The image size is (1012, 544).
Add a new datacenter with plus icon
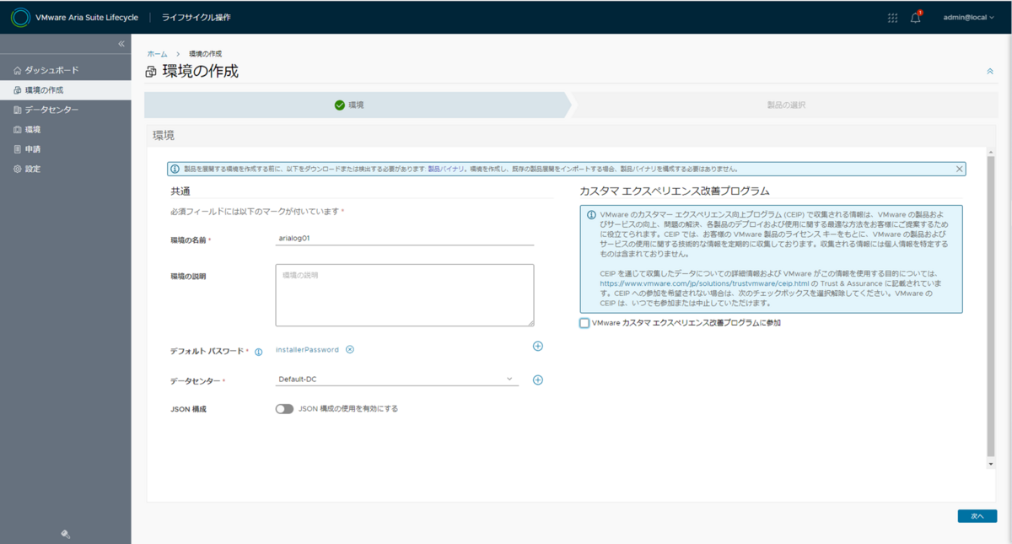(538, 380)
